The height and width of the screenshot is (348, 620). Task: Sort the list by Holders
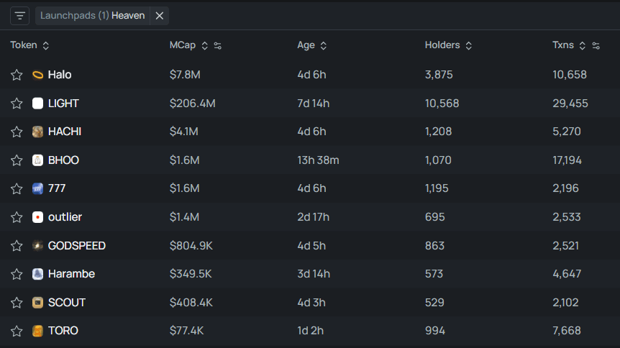[x=469, y=46]
